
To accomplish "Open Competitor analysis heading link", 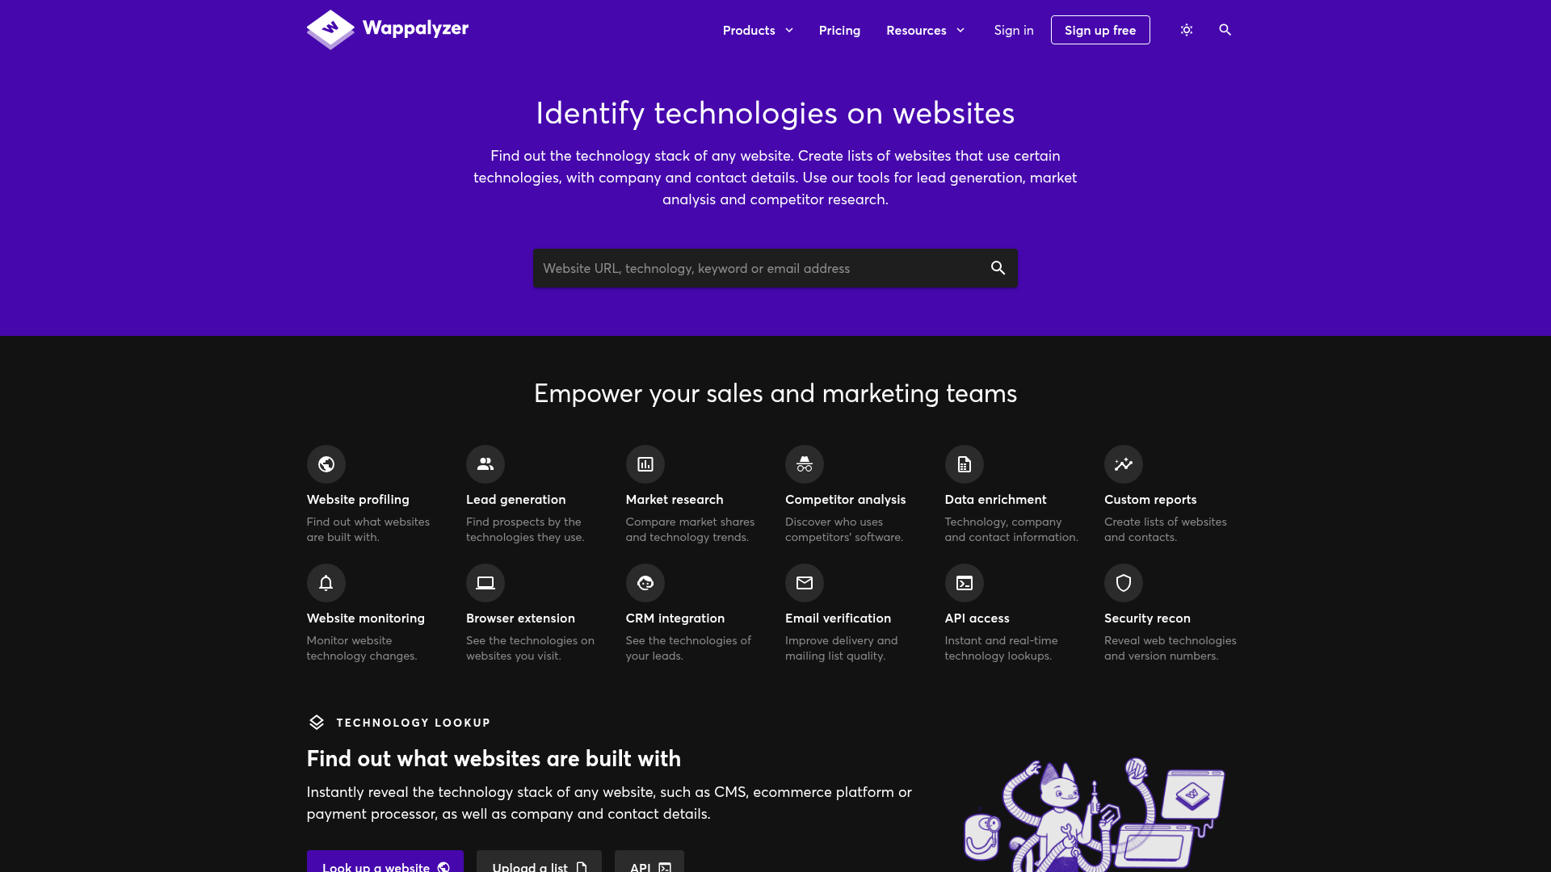I will click(x=846, y=500).
